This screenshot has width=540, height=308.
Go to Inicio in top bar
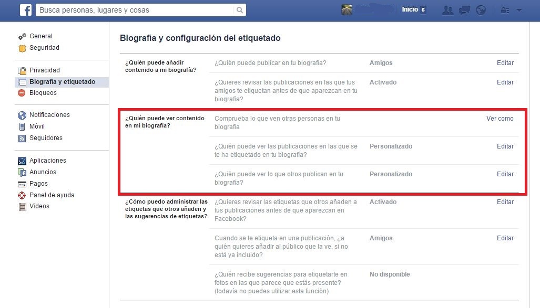coord(410,9)
